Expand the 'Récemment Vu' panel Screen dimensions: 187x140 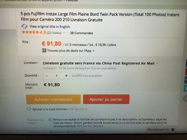pyautogui.click(x=173, y=130)
